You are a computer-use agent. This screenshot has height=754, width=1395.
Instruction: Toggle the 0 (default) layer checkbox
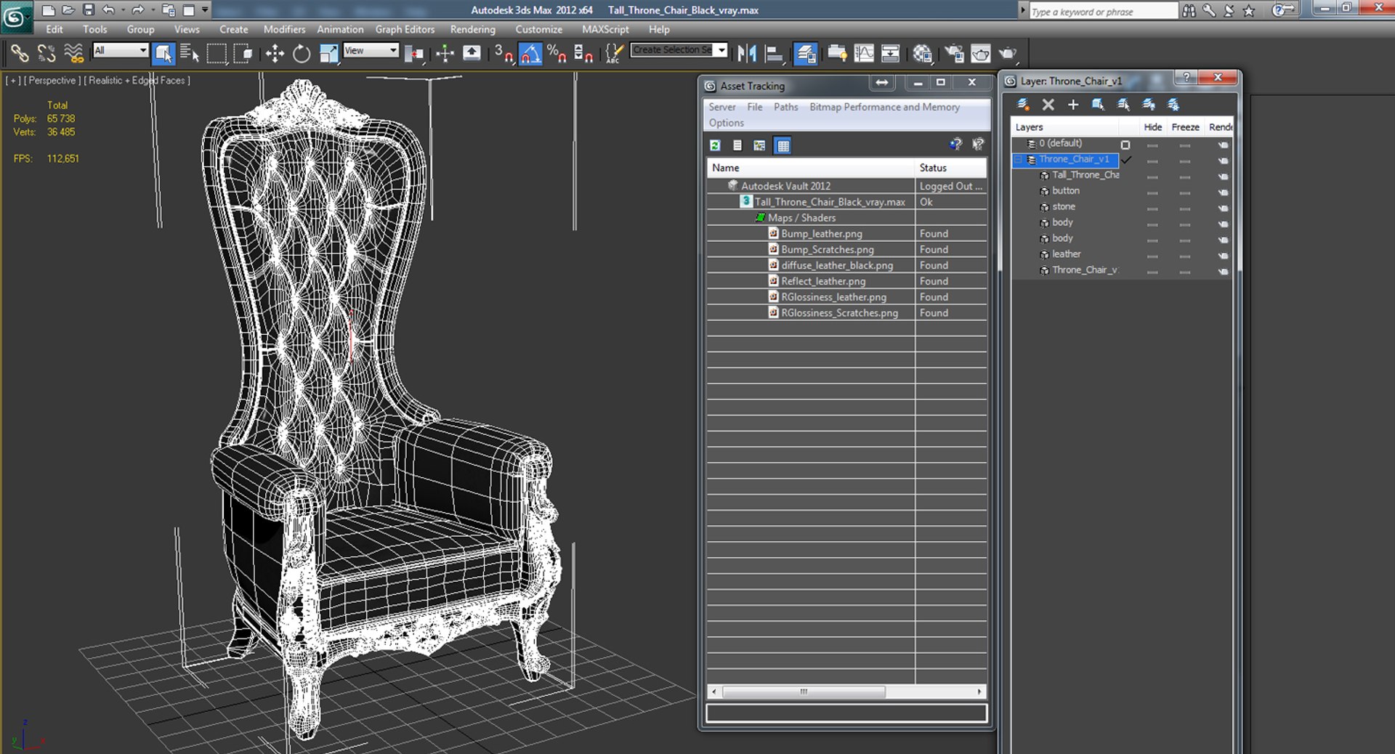point(1125,145)
